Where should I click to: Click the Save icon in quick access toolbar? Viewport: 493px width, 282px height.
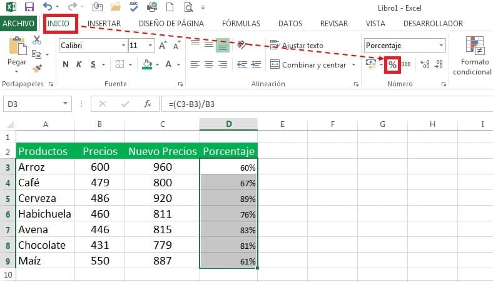tap(29, 8)
